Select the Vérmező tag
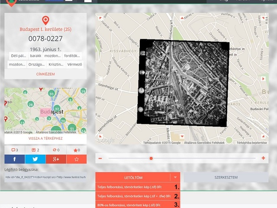Screen dimensions: 277x208 (74, 65)
